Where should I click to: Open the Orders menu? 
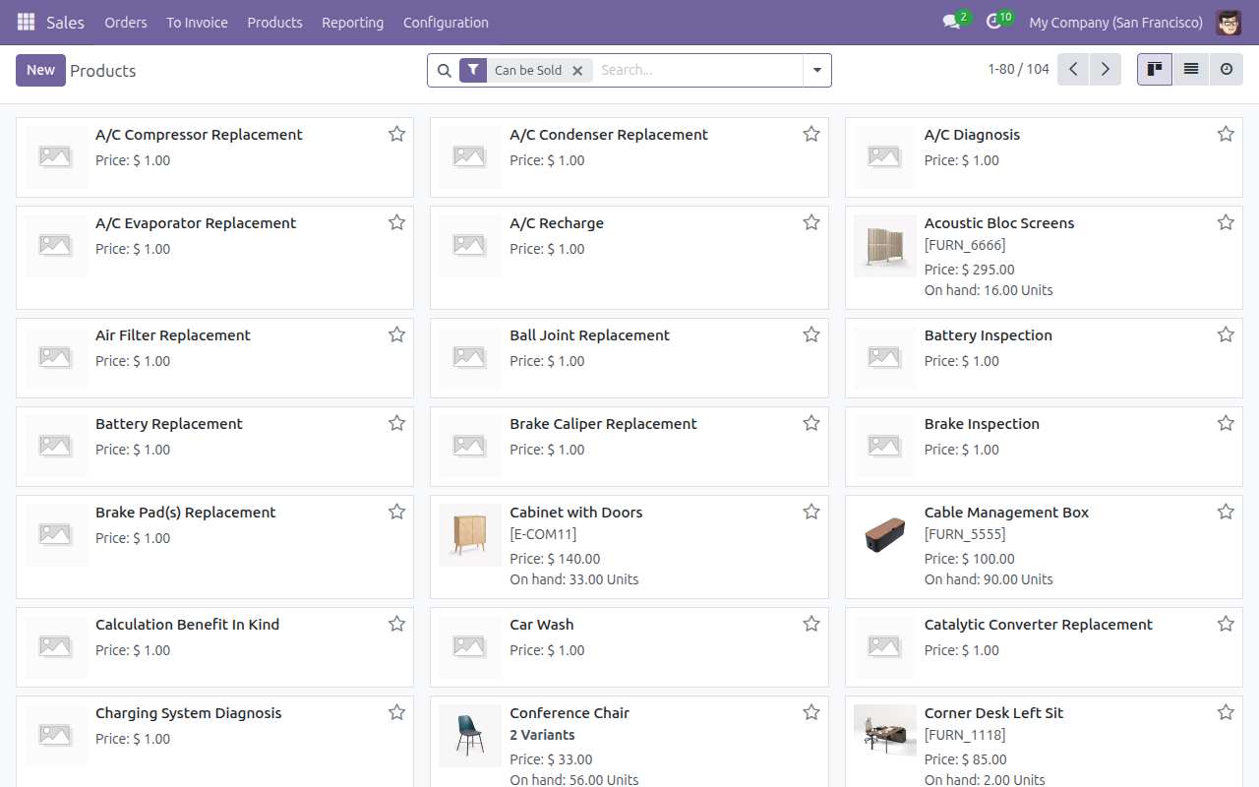pyautogui.click(x=126, y=22)
